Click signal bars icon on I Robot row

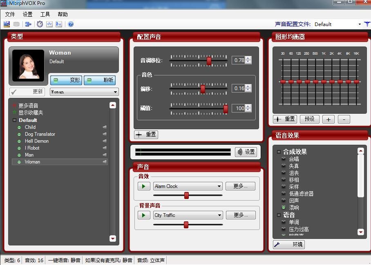point(105,148)
